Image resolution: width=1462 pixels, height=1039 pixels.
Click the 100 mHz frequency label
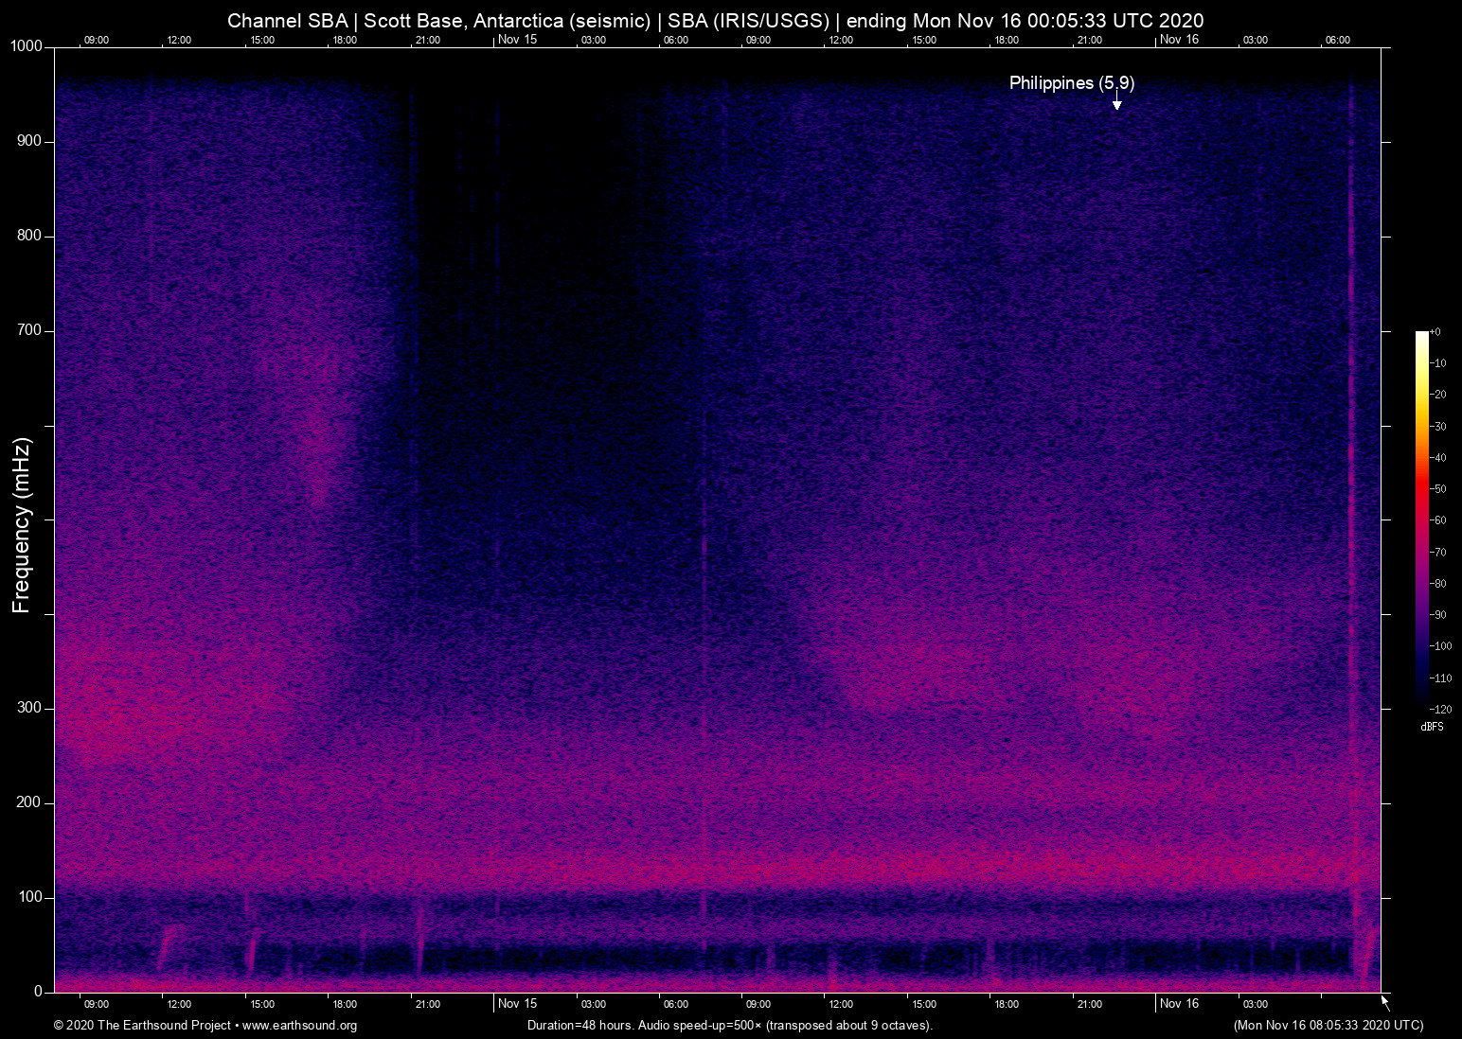[x=29, y=897]
